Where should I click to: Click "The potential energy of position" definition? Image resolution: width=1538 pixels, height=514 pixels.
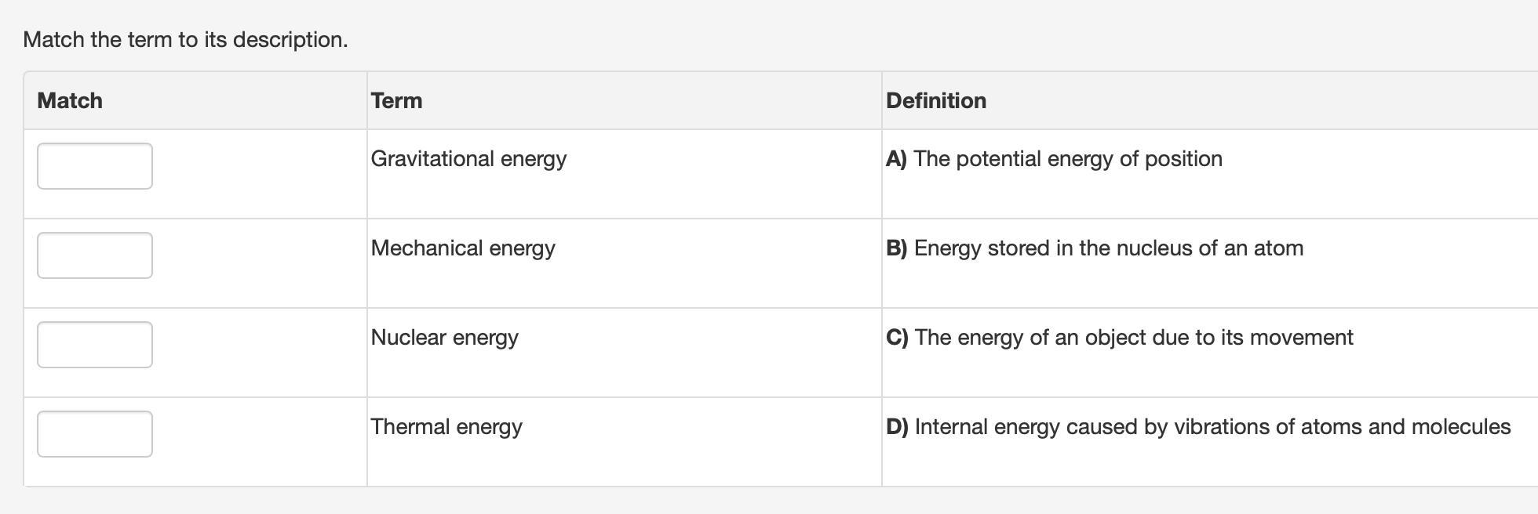1068,159
